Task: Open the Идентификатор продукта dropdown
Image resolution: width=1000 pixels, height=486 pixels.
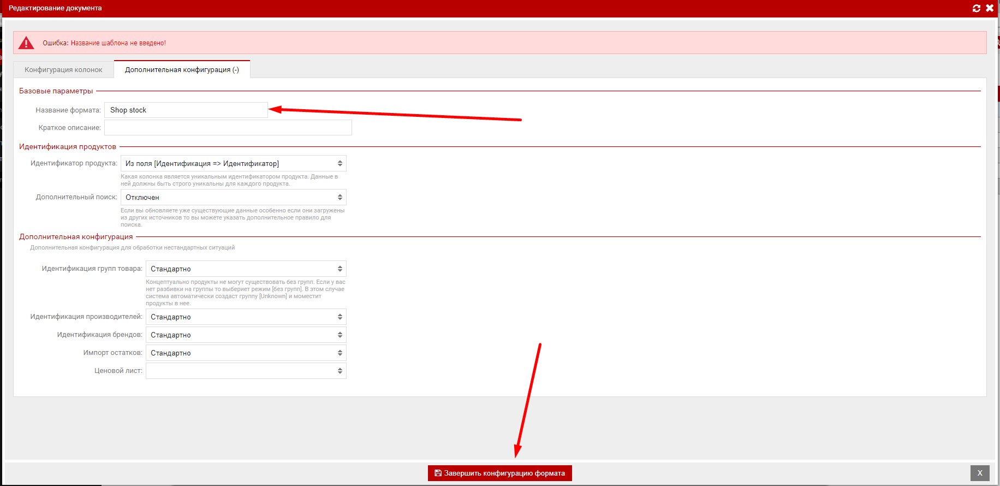Action: click(x=233, y=163)
